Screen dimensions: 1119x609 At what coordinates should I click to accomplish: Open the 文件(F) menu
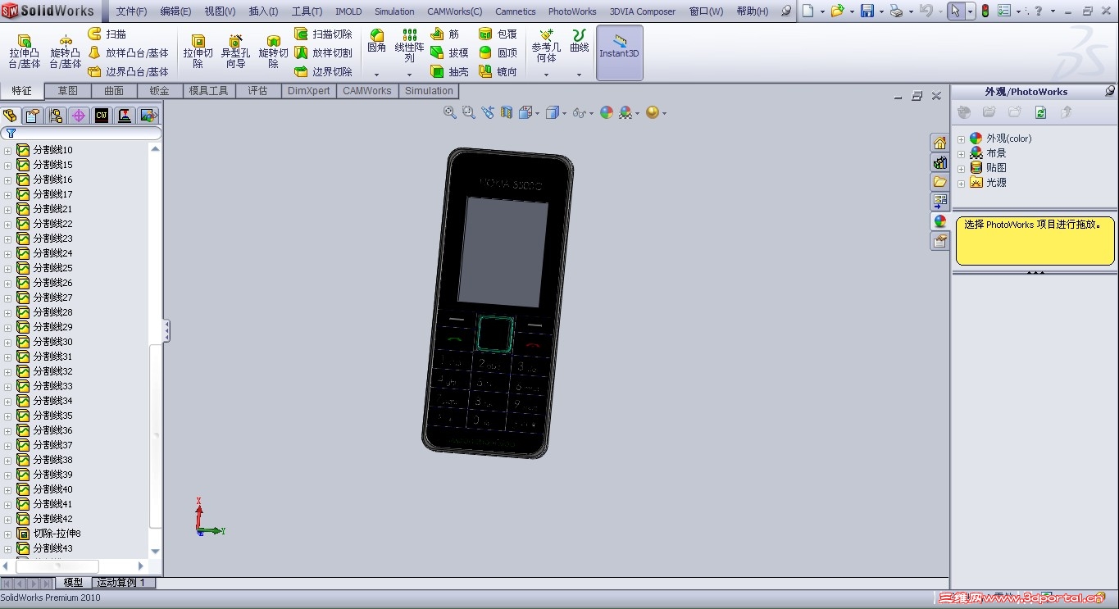pyautogui.click(x=131, y=11)
